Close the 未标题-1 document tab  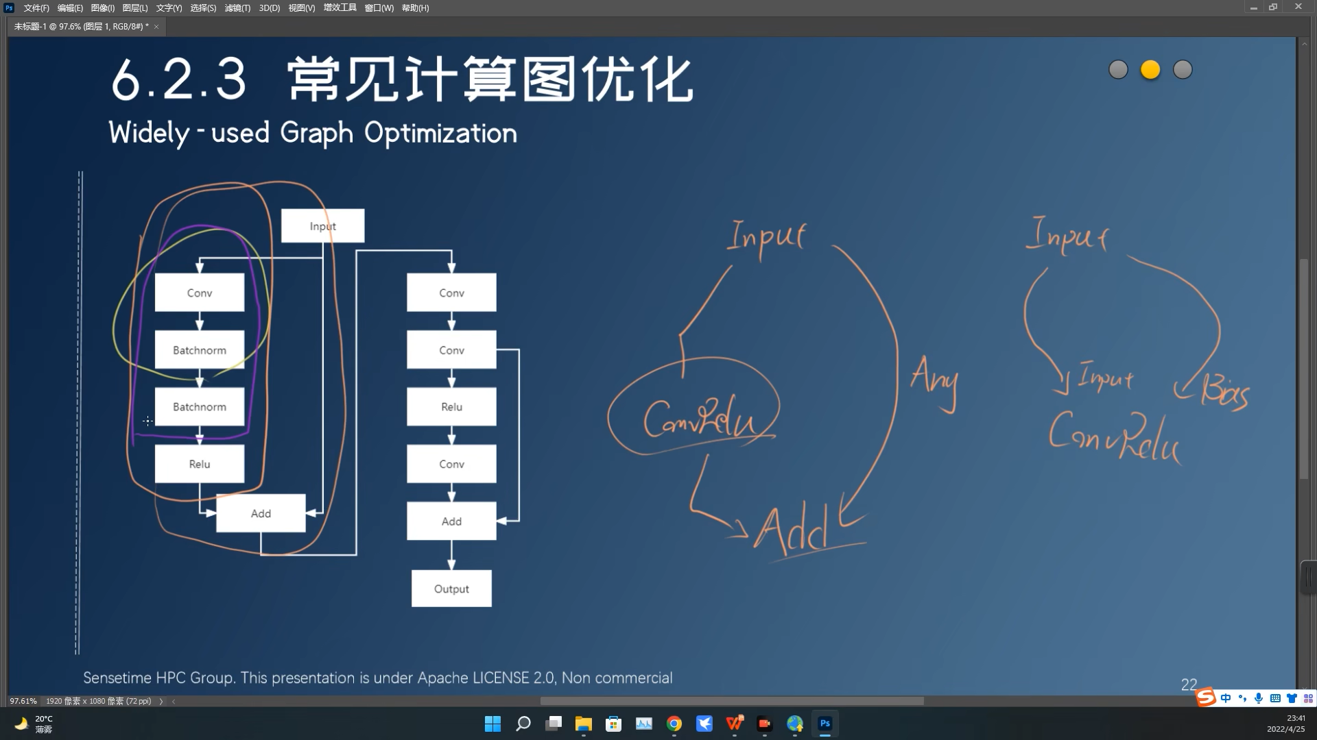tap(156, 27)
